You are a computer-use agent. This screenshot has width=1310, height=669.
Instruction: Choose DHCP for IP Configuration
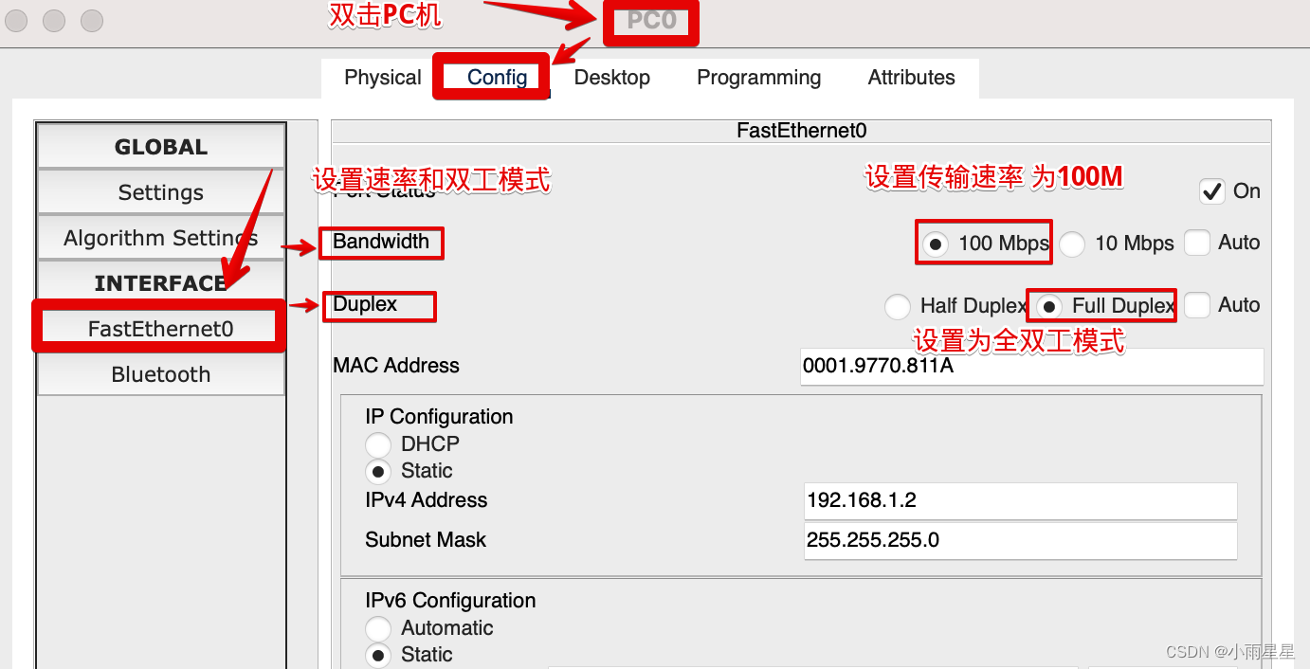coord(378,444)
